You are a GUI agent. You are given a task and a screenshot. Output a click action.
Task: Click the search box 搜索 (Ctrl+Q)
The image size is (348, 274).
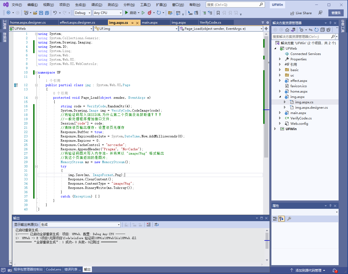235,5
